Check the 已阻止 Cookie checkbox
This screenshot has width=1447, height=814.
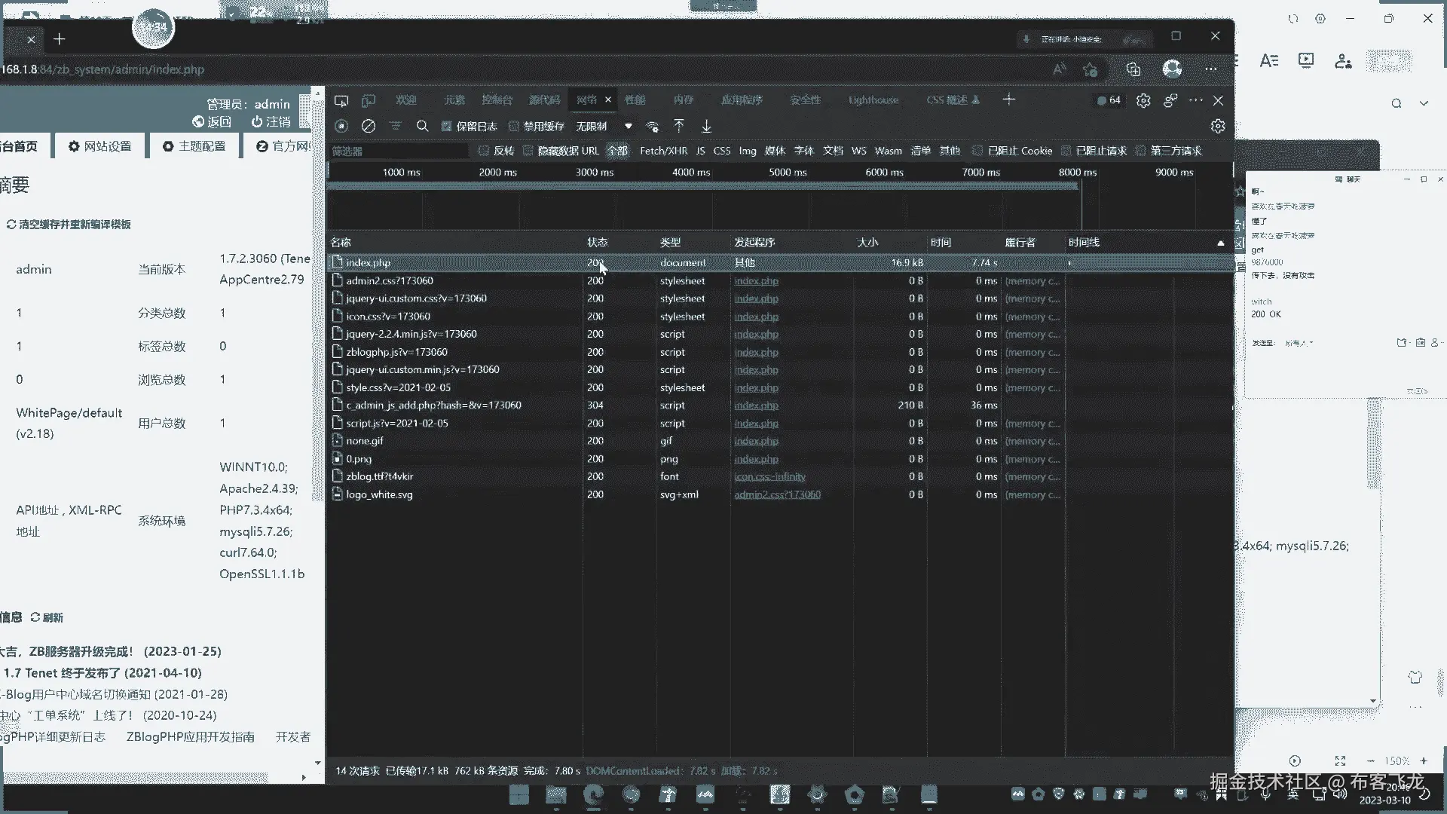click(977, 151)
